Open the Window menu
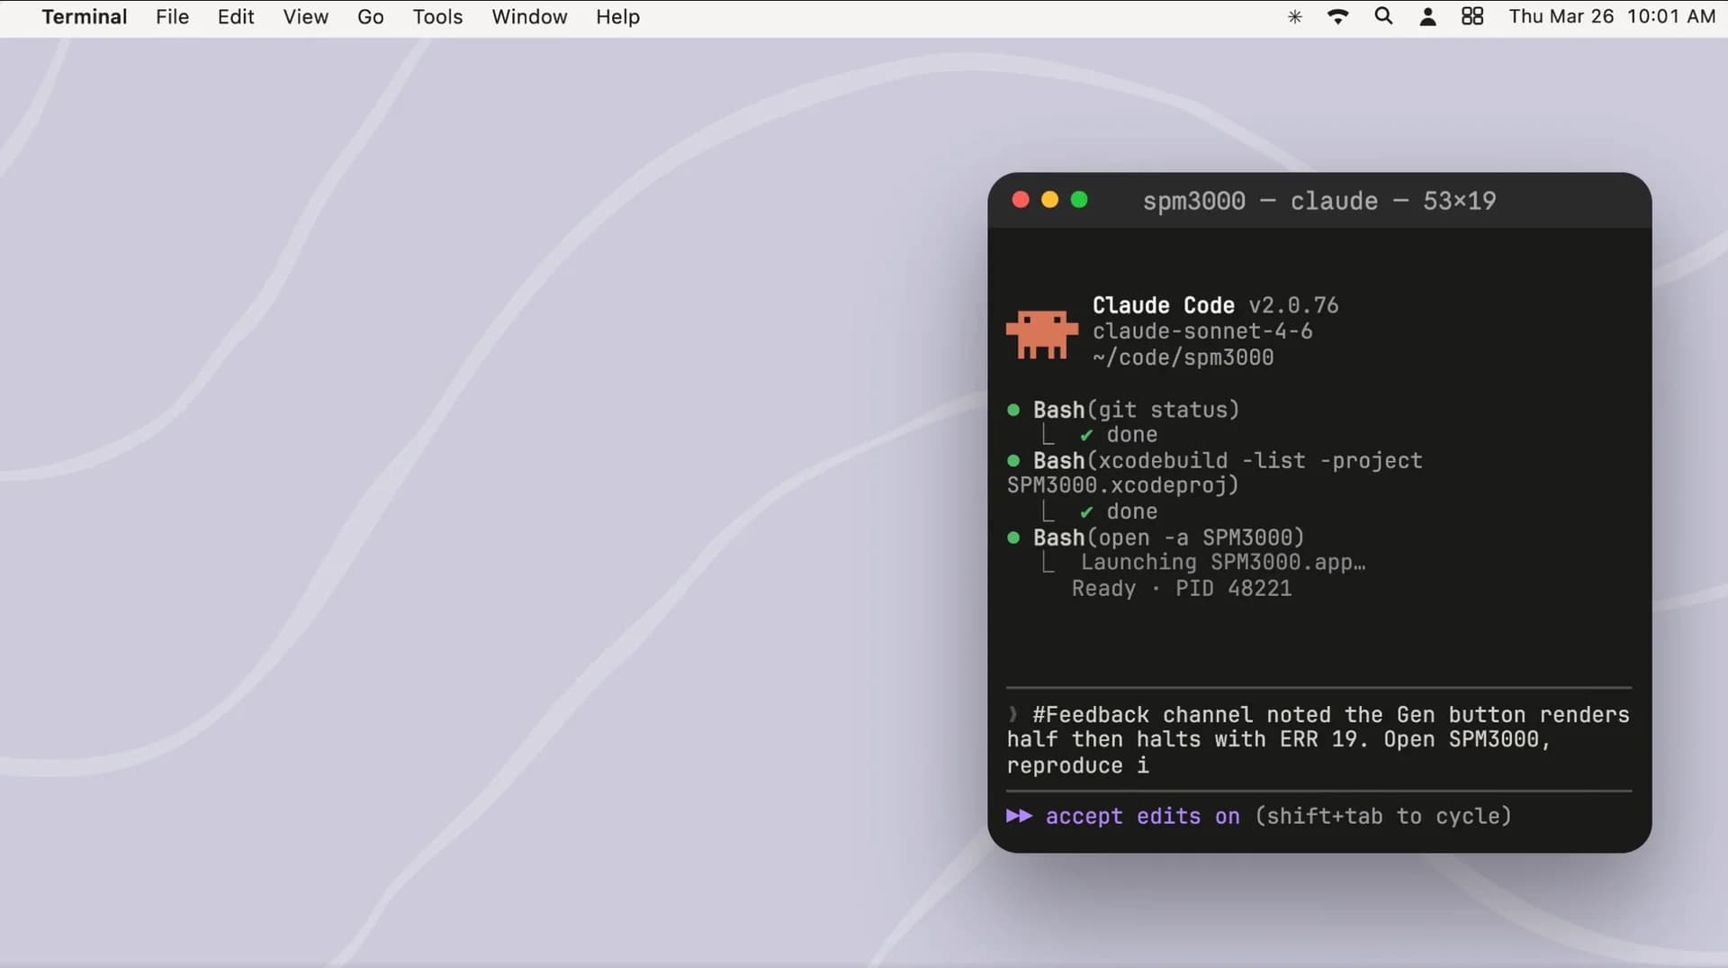 coord(529,16)
